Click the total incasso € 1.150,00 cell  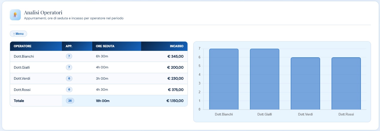click(175, 101)
